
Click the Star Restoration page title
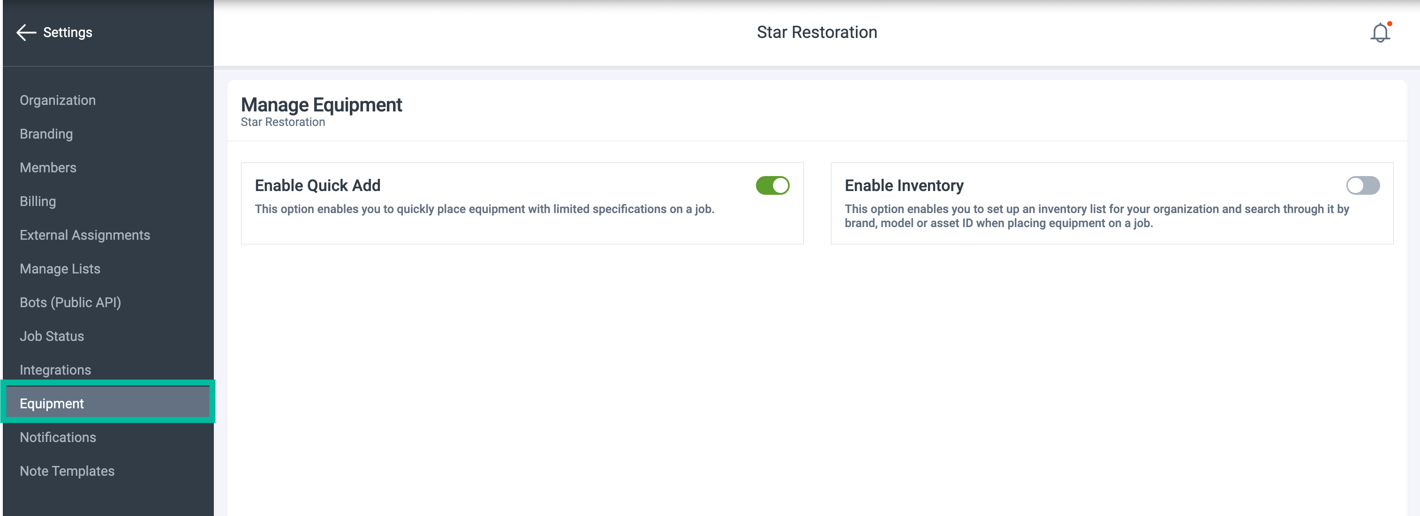816,32
